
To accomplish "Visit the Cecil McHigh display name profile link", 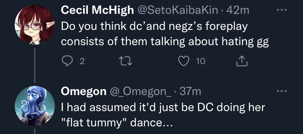I will point(98,10).
